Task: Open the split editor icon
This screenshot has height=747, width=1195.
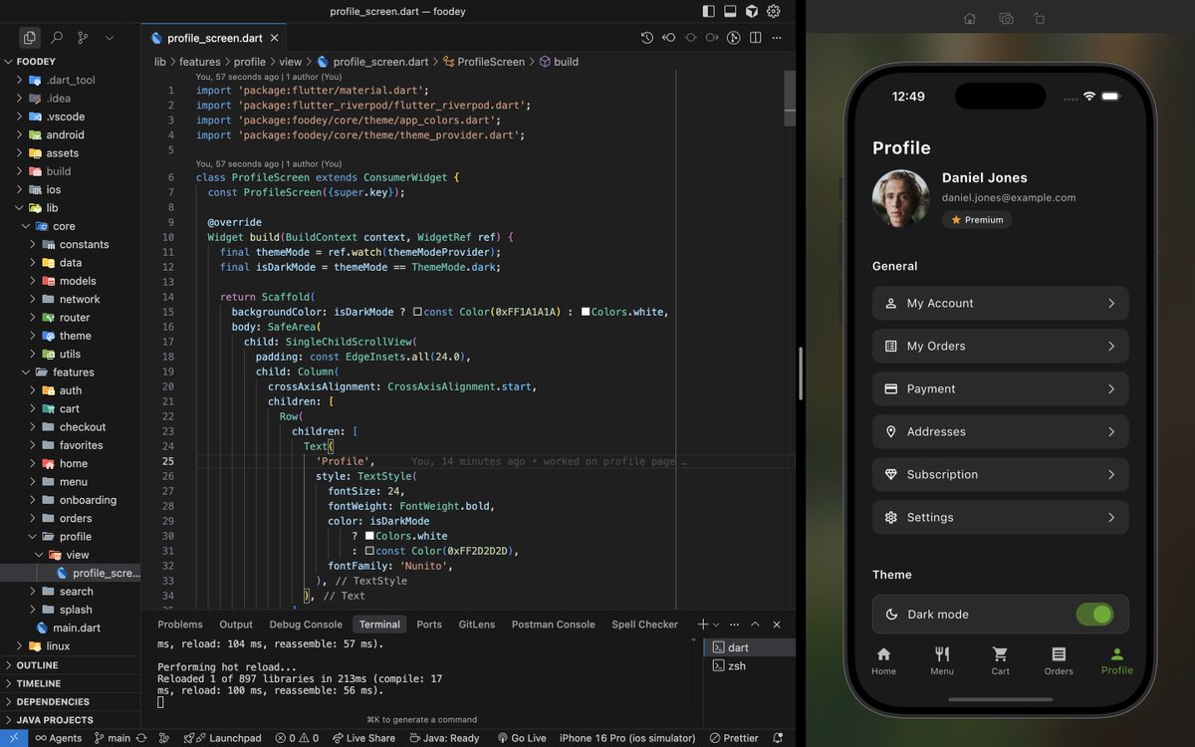Action: 756,37
